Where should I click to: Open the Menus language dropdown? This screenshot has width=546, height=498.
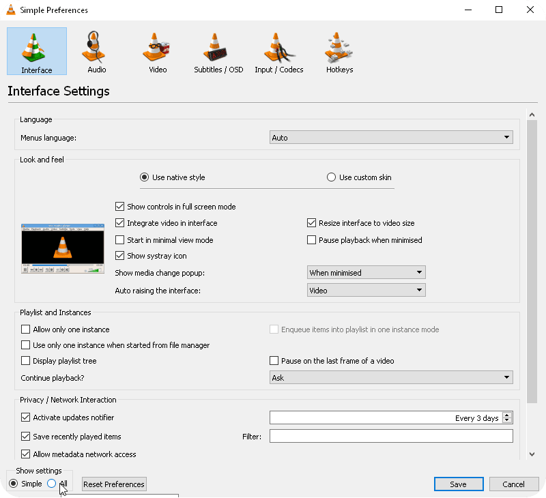391,138
